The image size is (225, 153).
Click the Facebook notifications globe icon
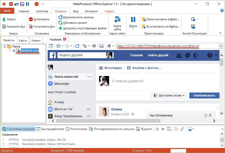click(x=196, y=55)
